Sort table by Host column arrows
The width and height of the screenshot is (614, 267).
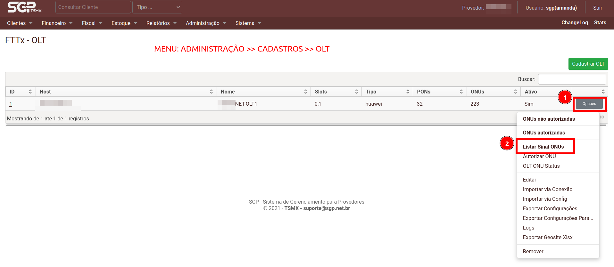pyautogui.click(x=211, y=92)
